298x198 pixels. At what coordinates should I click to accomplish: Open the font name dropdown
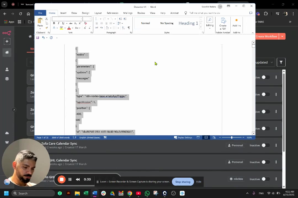(x=81, y=19)
